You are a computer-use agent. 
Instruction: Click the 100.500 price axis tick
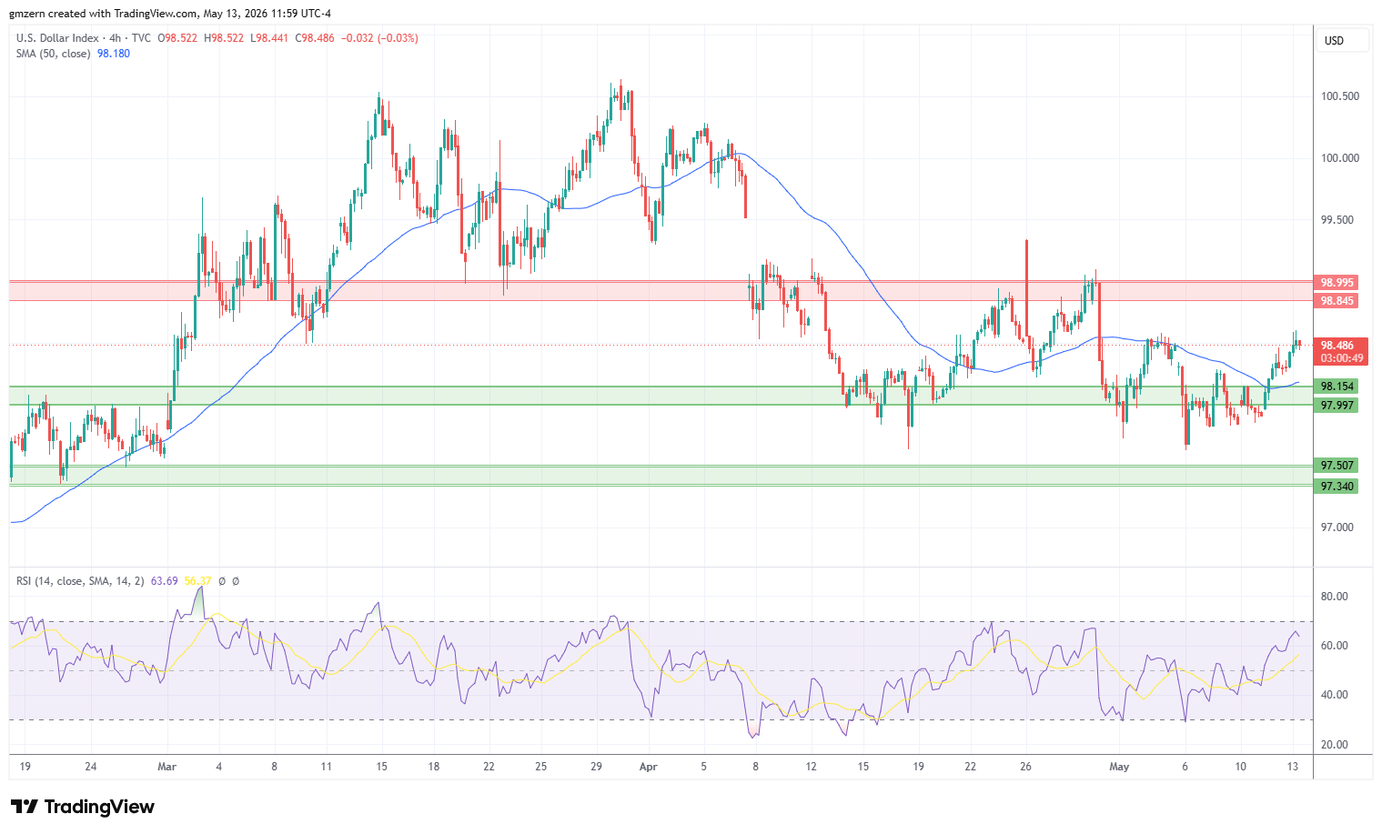[1340, 96]
